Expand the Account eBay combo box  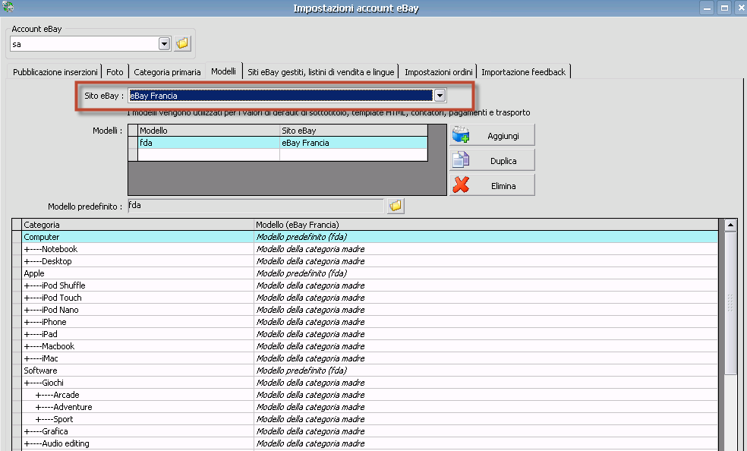pyautogui.click(x=164, y=44)
